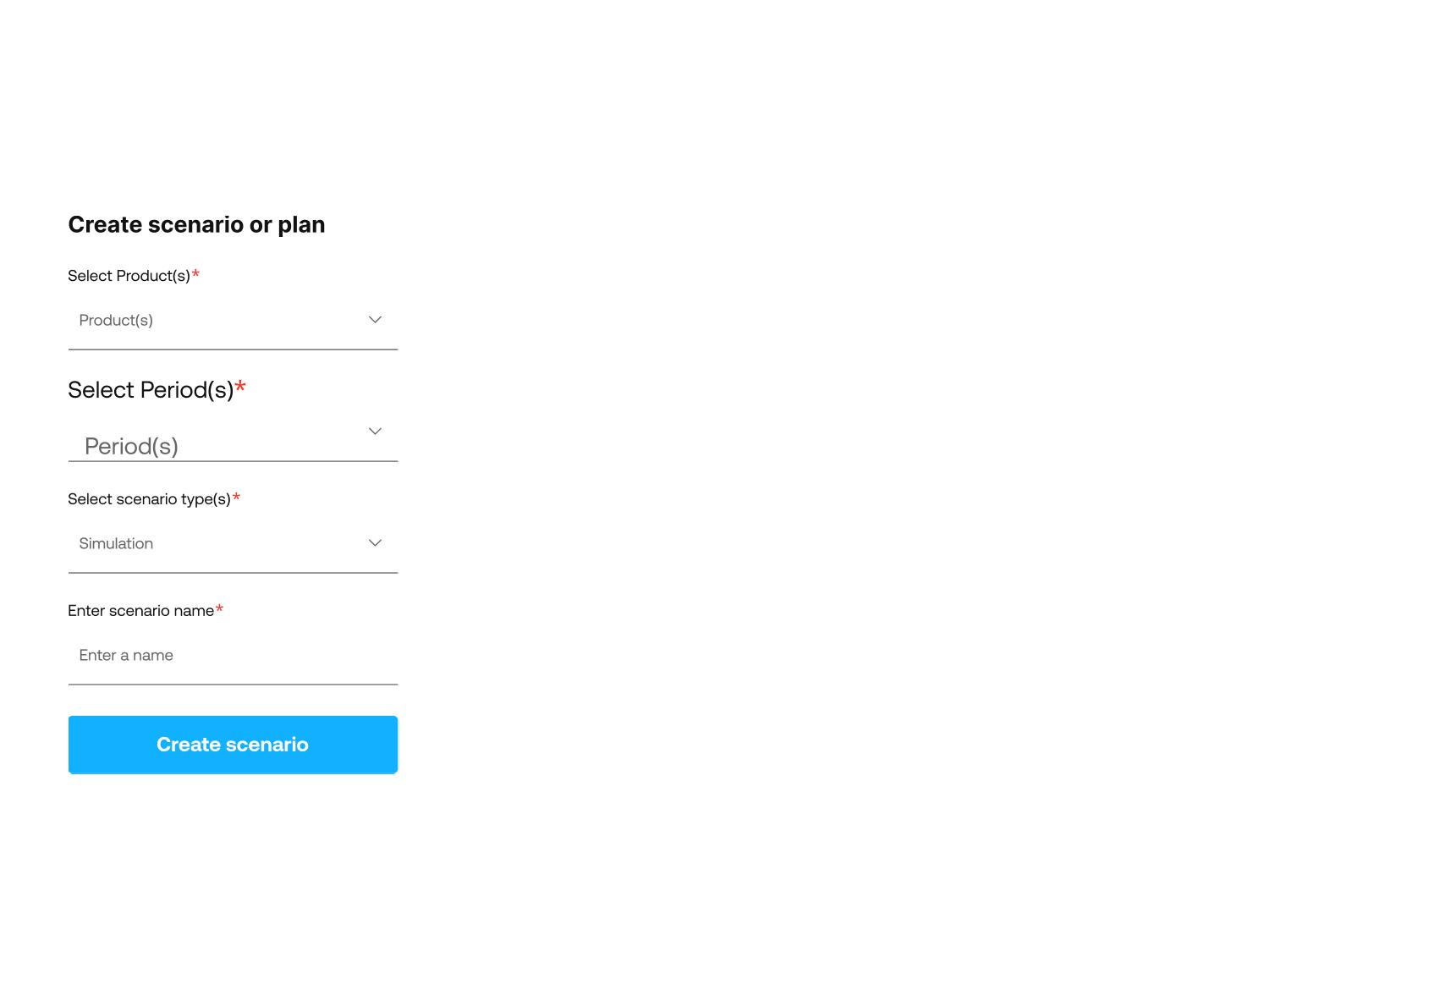Image resolution: width=1440 pixels, height=990 pixels.
Task: Select the arrow icon on Product(s) field
Action: (375, 320)
